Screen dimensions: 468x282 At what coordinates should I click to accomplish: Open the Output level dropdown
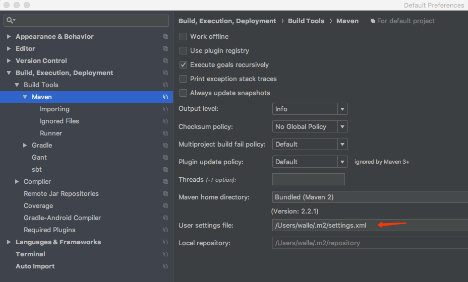310,109
